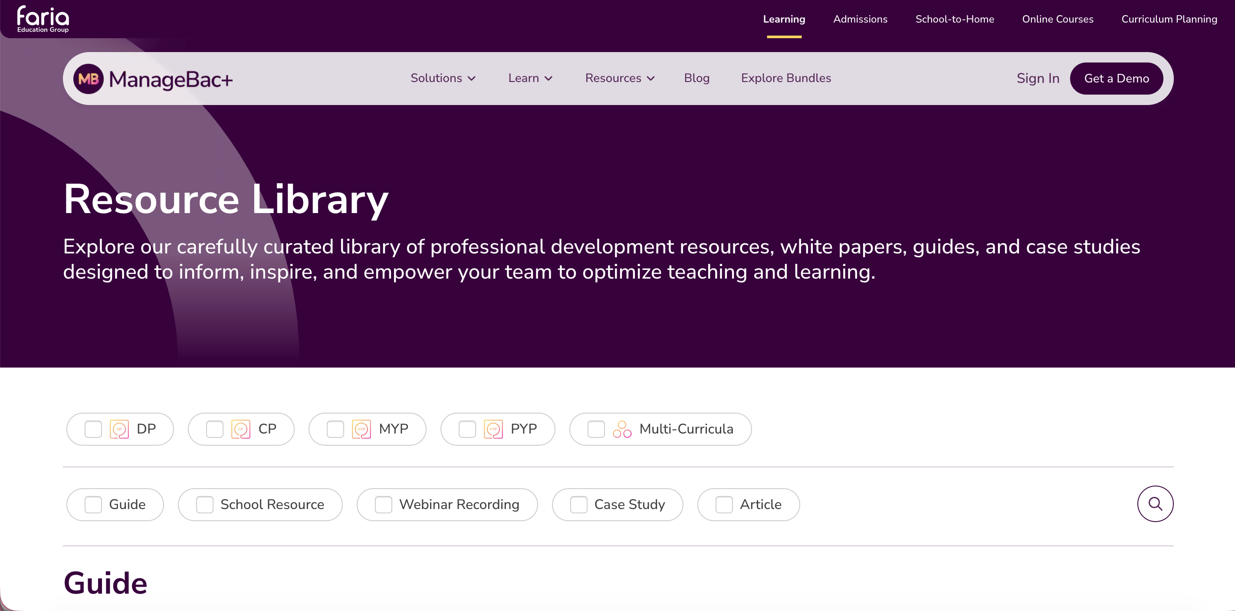Viewport: 1235px width, 611px height.
Task: Click the search magnifier icon
Action: 1155,504
